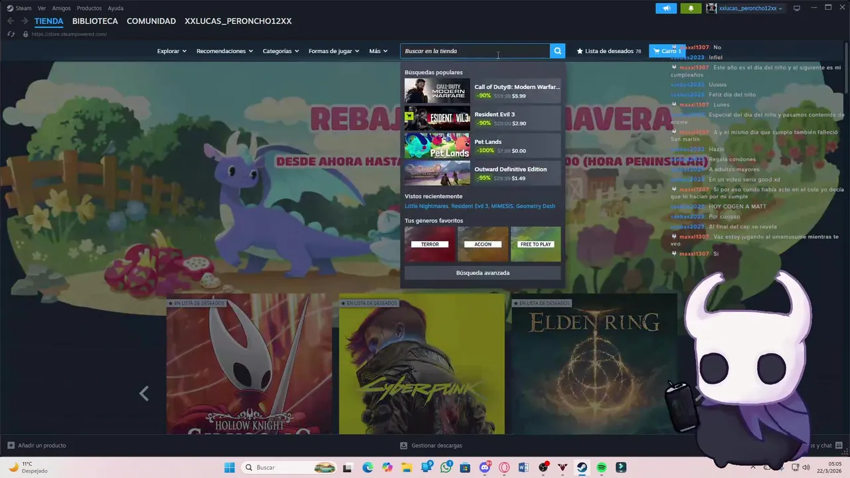Open the xxlucas_peroncho12xx account dropdown
This screenshot has width=850, height=478.
point(751,8)
